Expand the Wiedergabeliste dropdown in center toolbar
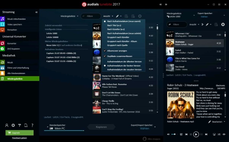229x142 pixels. point(69,16)
